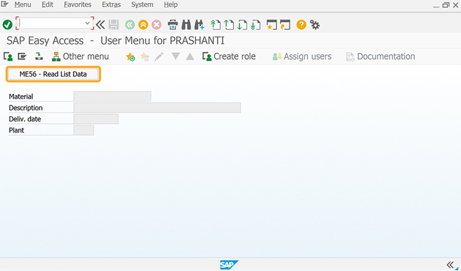
Task: Open Customize Local Layout gear icon
Action: (x=315, y=25)
